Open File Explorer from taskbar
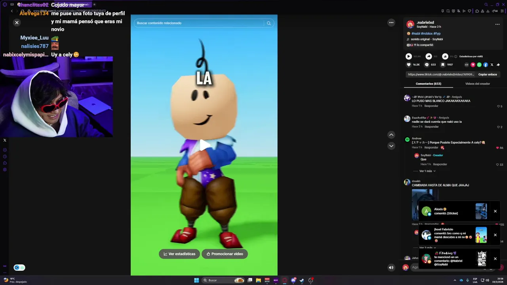 (x=258, y=280)
